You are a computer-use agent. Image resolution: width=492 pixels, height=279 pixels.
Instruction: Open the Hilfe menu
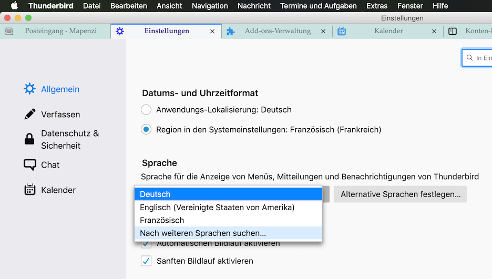click(440, 6)
